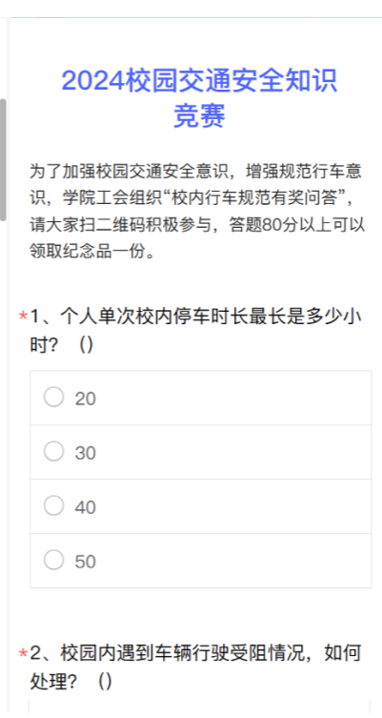Choose the 30 radio button option
Viewport: 382px width, 718px height.
[x=54, y=452]
